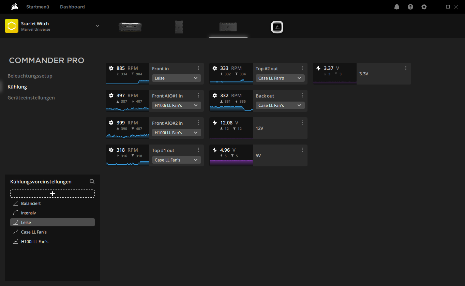Select the dark PC case device thumbnail
Viewport: 465px width, 286px height.
(x=179, y=27)
